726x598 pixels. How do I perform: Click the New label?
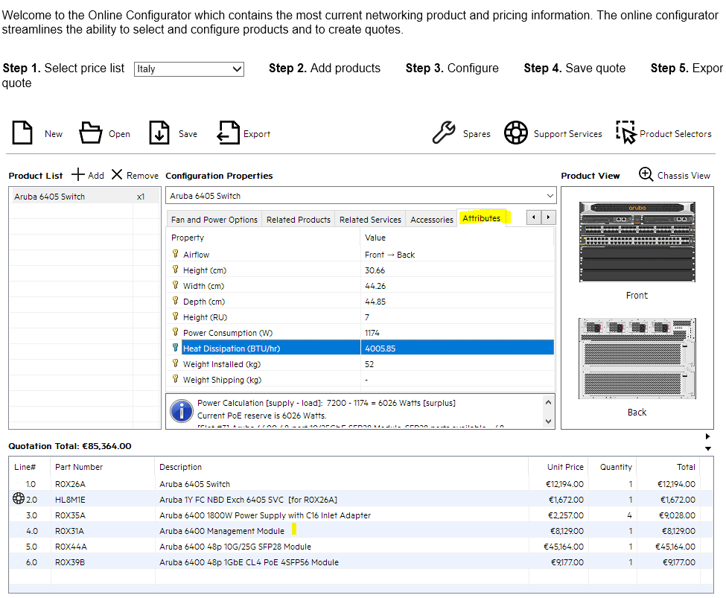pyautogui.click(x=54, y=134)
